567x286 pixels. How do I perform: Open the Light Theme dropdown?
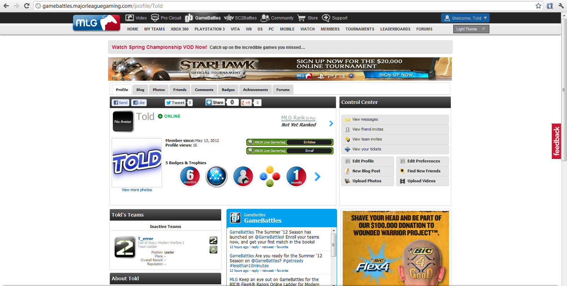(471, 29)
